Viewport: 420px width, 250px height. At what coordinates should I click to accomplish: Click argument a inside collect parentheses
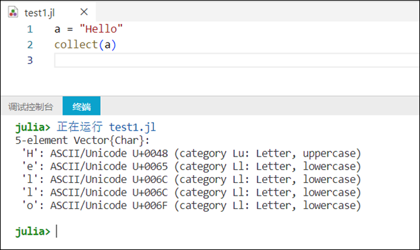click(107, 44)
